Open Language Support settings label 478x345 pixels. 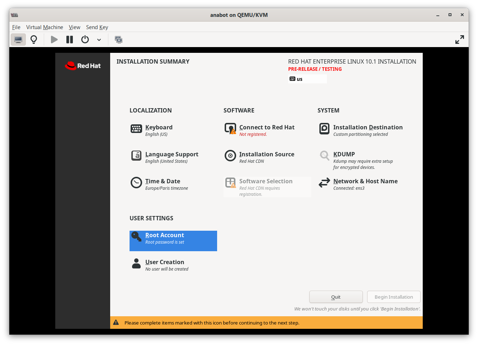[172, 154]
